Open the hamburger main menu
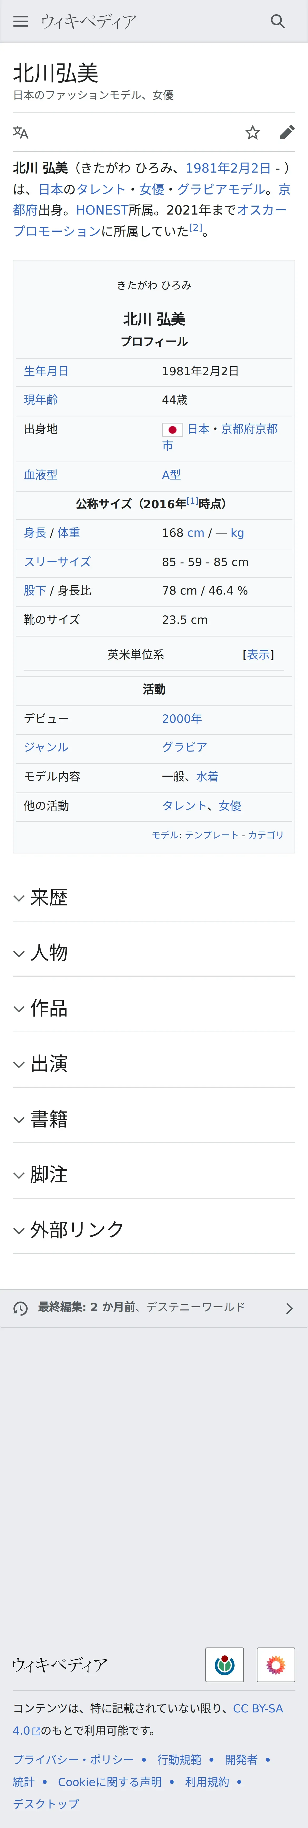 21,21
